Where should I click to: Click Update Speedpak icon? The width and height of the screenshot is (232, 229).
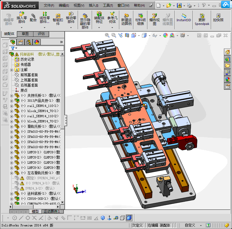[202, 19]
